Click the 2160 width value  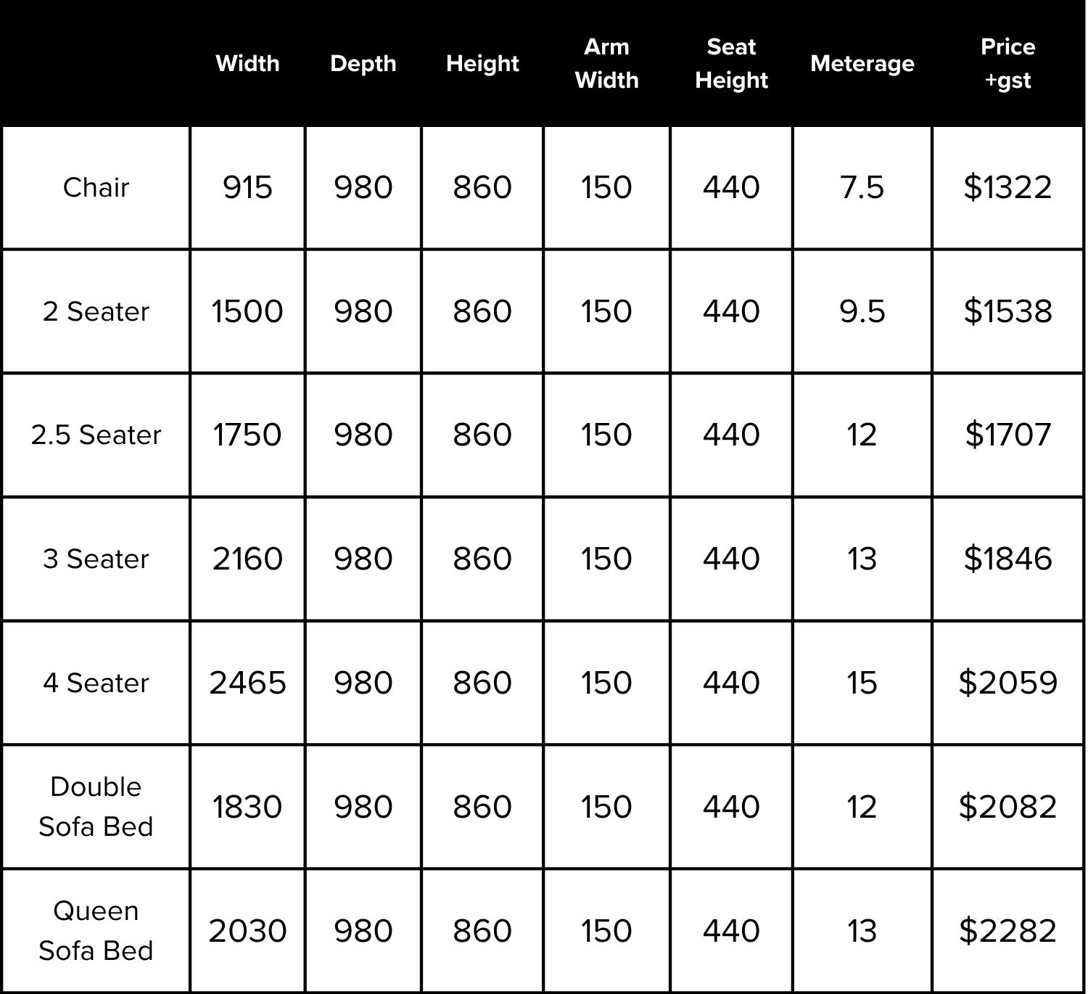coord(247,559)
